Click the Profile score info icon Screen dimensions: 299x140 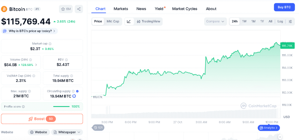(x=23, y=107)
